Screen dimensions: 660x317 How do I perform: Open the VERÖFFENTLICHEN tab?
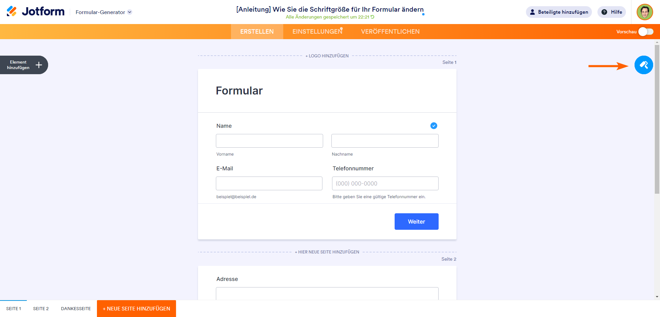[x=390, y=32]
